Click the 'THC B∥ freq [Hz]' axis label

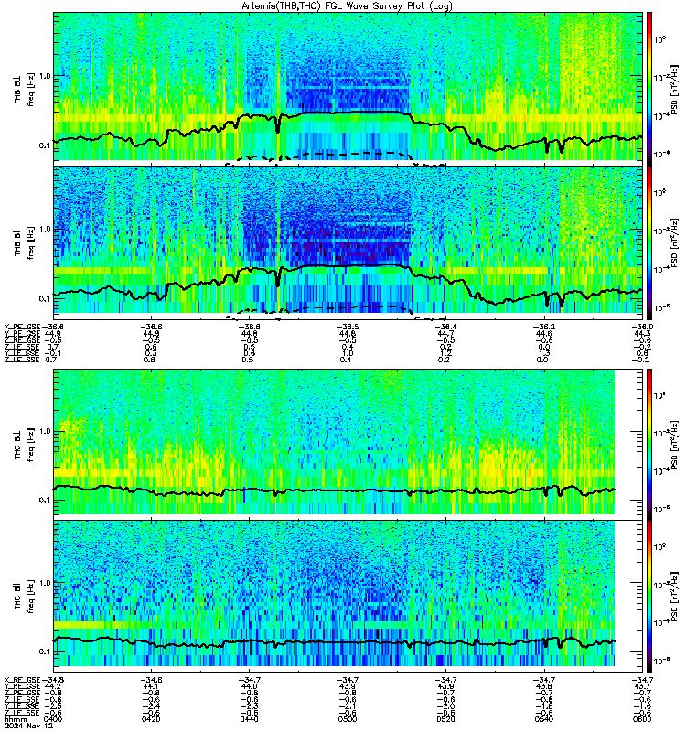point(25,597)
